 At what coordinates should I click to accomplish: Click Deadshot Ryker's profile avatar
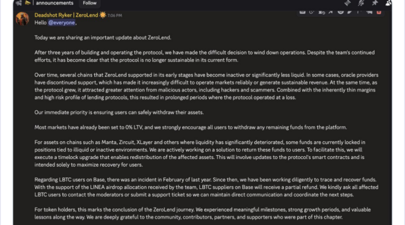click(22, 19)
